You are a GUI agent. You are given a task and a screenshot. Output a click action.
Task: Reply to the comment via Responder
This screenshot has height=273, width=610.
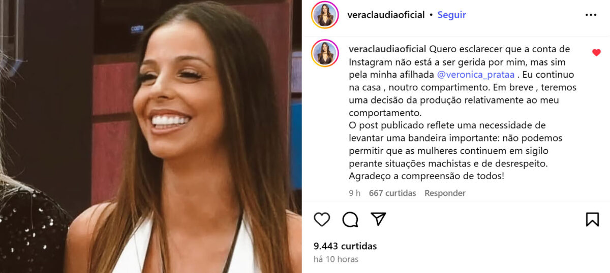(445, 193)
